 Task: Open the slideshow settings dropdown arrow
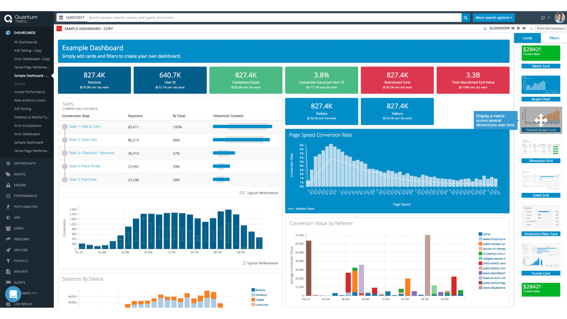pos(531,29)
